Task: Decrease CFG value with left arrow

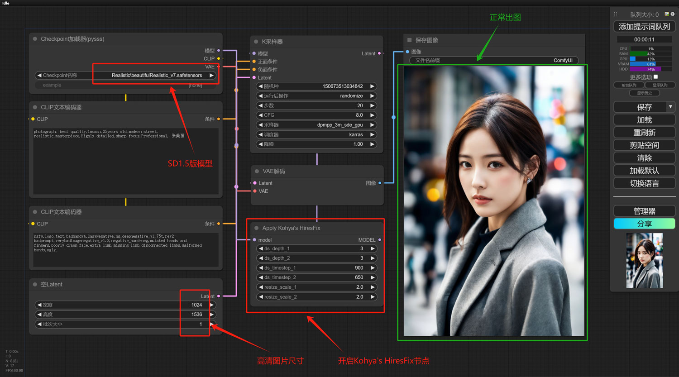Action: point(261,115)
